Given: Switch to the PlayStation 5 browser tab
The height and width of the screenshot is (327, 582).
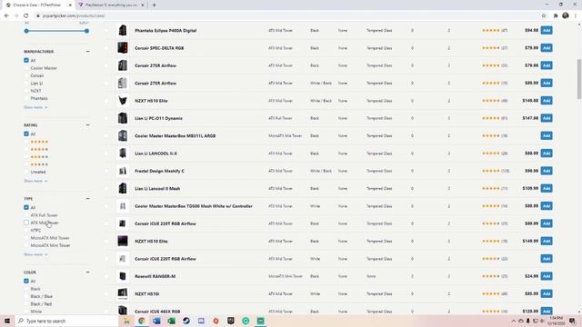Looking at the screenshot, I should pyautogui.click(x=111, y=5).
